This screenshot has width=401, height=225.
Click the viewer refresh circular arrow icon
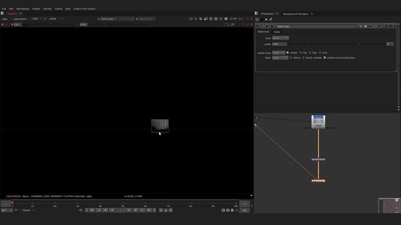pyautogui.click(x=216, y=19)
